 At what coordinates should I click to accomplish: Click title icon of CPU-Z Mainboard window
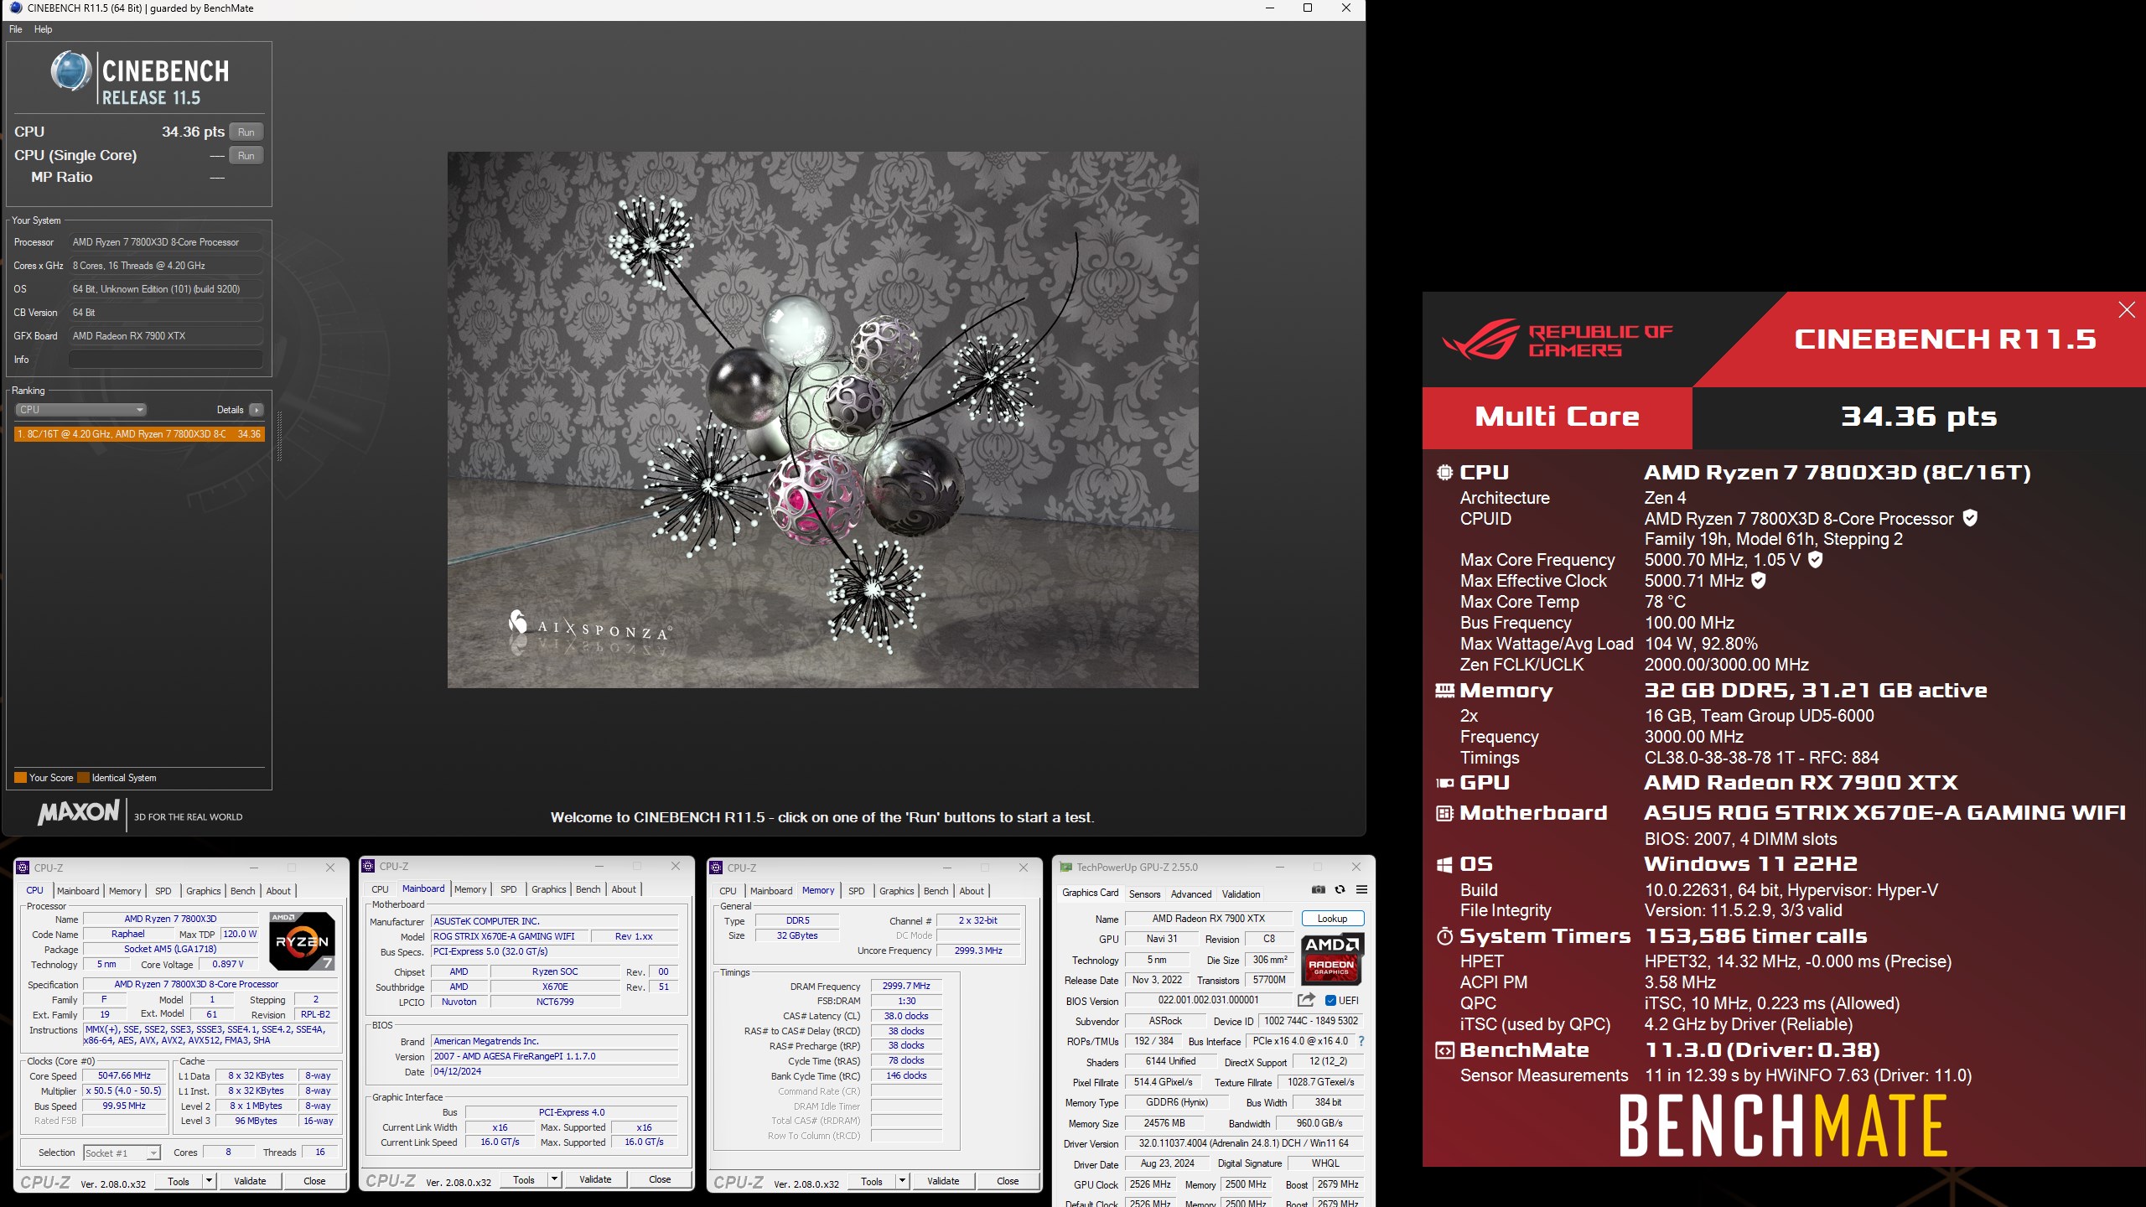coord(368,866)
